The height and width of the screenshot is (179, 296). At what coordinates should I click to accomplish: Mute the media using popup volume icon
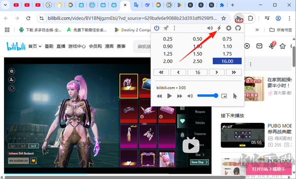tap(190, 96)
